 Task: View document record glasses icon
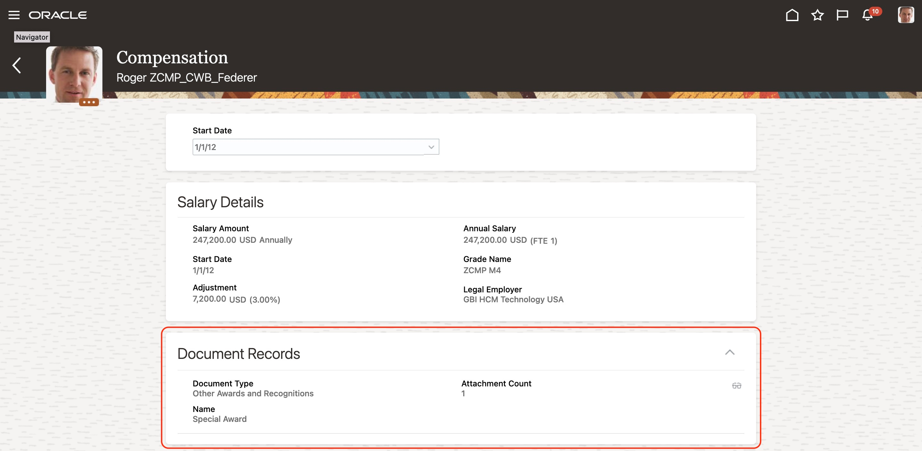pos(736,385)
